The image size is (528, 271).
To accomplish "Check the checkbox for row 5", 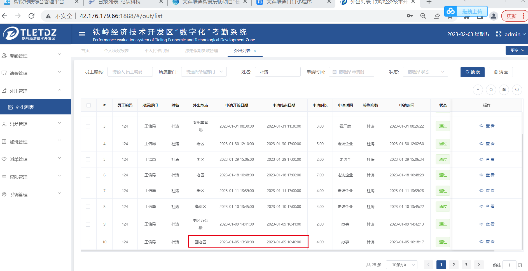I will 88,160.
